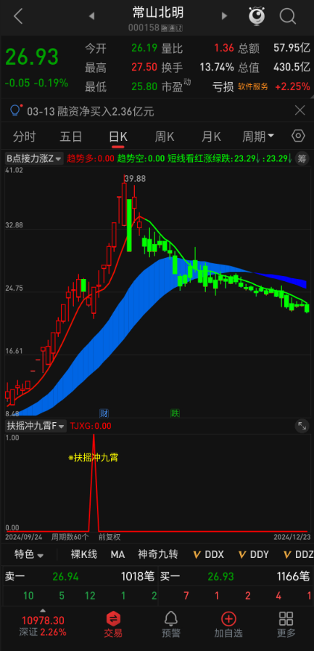Expand the 深证 index bar arrow
The image size is (314, 651).
[x=43, y=611]
